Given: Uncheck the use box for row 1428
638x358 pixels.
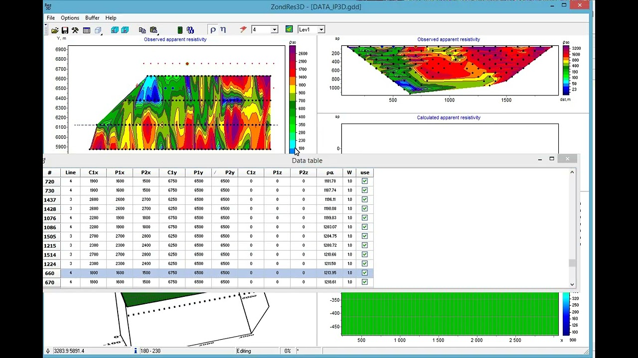Looking at the screenshot, I should point(365,208).
